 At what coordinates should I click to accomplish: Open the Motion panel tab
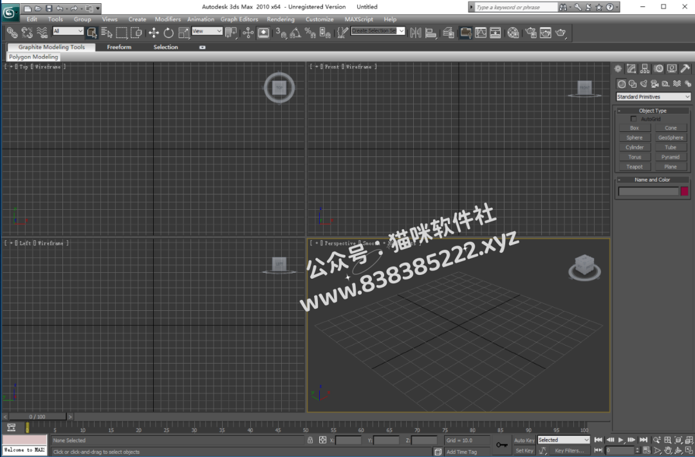click(659, 69)
